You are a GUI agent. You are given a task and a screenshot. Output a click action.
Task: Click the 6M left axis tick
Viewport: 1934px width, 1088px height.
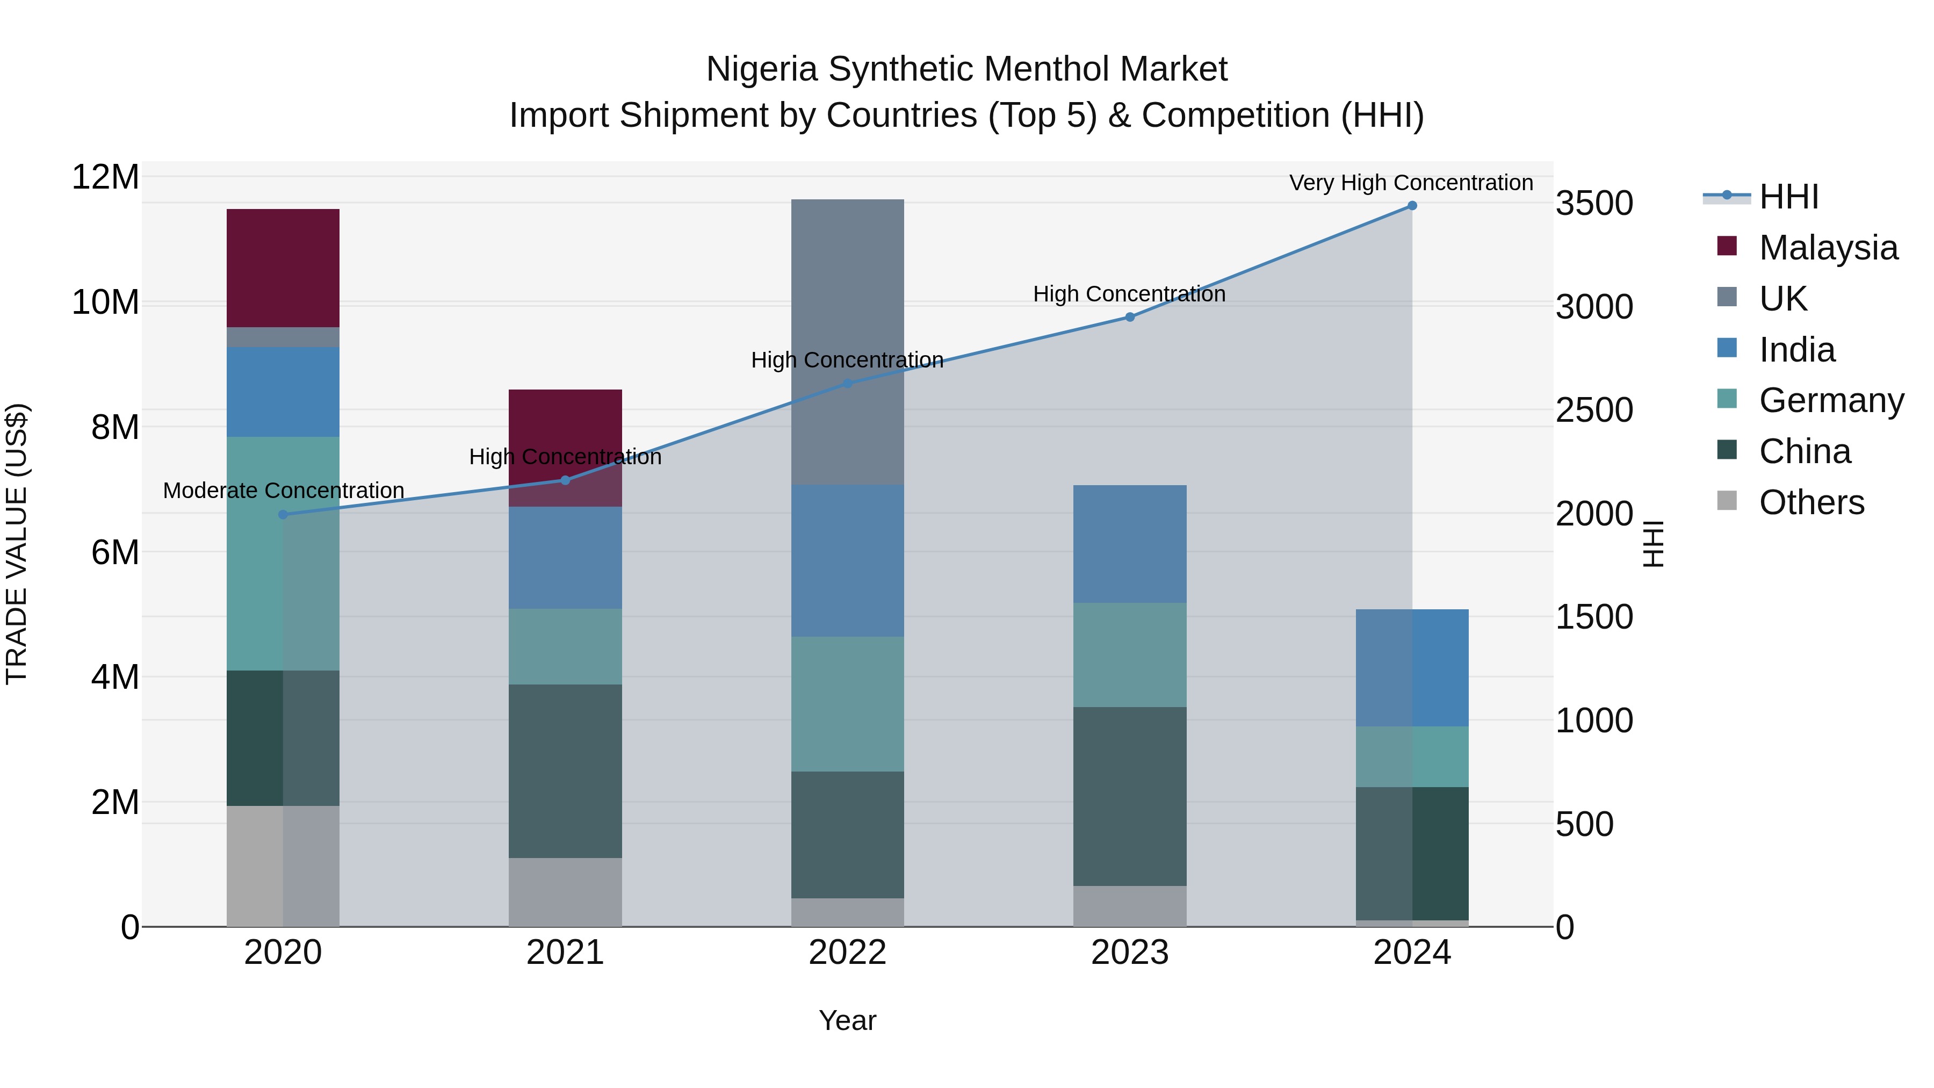click(115, 553)
